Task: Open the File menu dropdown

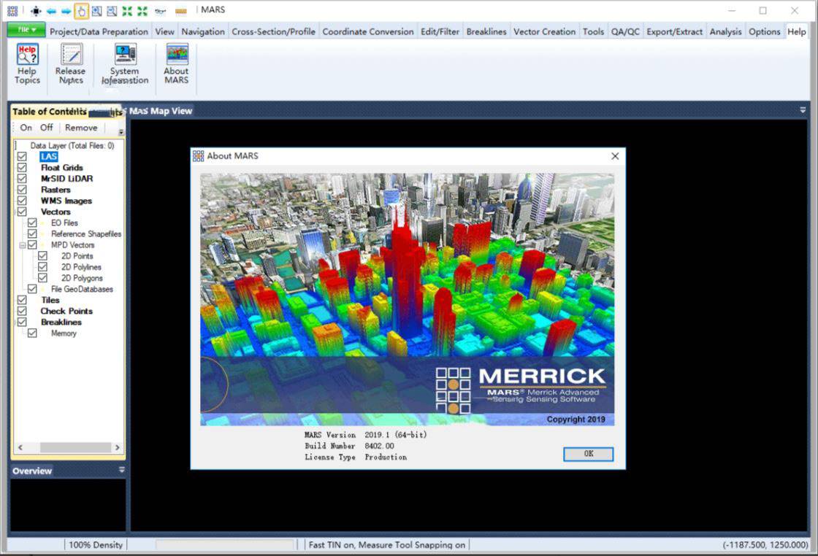Action: point(26,30)
